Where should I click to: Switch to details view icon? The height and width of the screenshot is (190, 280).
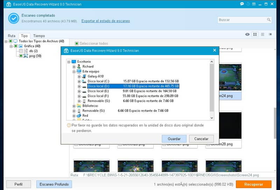point(270,34)
